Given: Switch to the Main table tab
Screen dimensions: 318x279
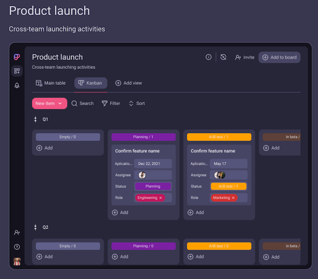Looking at the screenshot, I should pos(50,83).
